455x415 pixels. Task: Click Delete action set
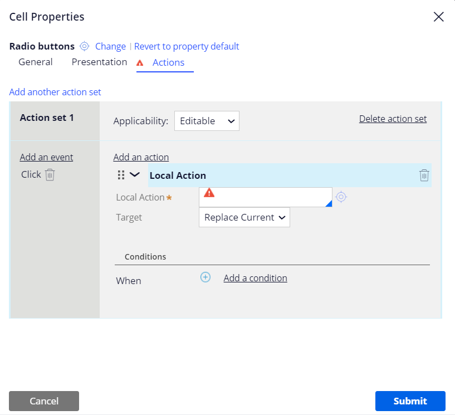[393, 119]
